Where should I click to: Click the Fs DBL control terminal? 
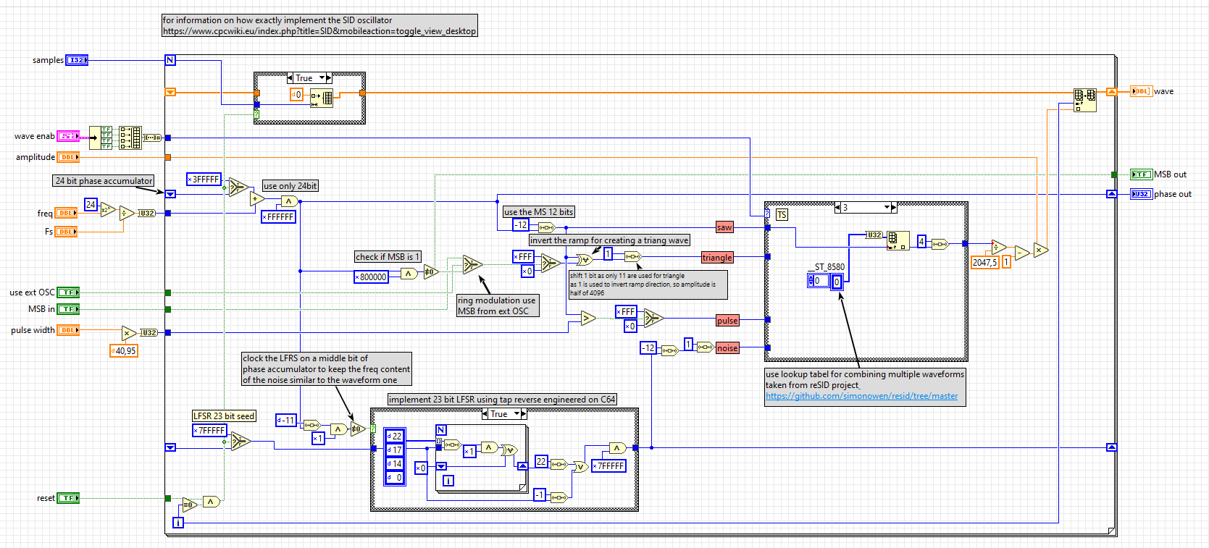tap(67, 232)
